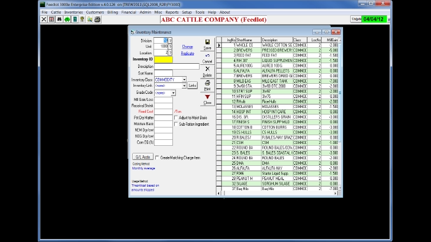The height and width of the screenshot is (242, 431).
Task: Open the Reports menu
Action: (x=172, y=12)
